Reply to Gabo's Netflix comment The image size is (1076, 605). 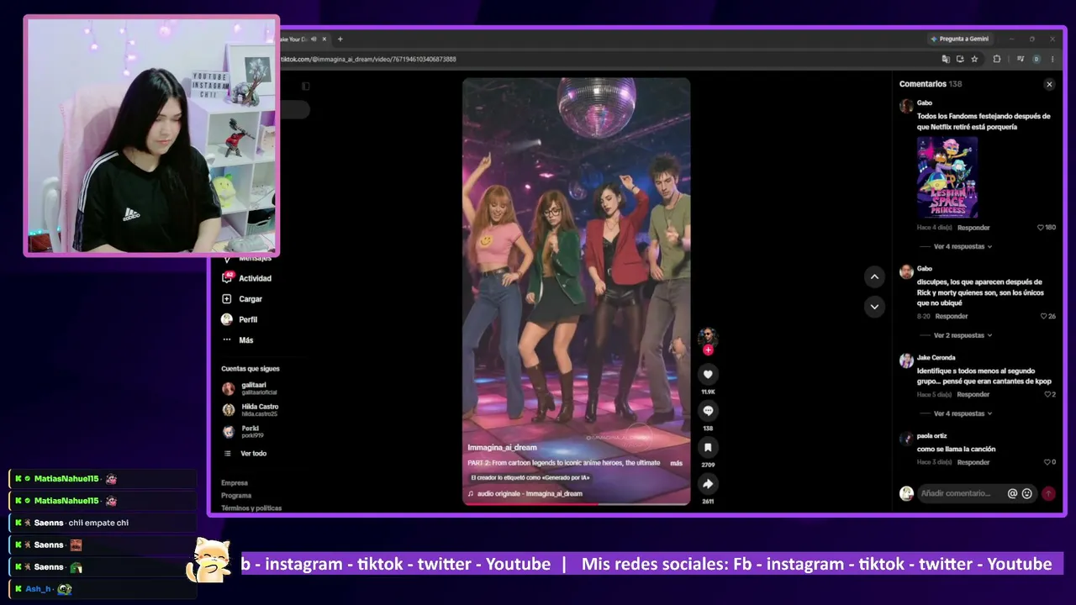pos(973,228)
